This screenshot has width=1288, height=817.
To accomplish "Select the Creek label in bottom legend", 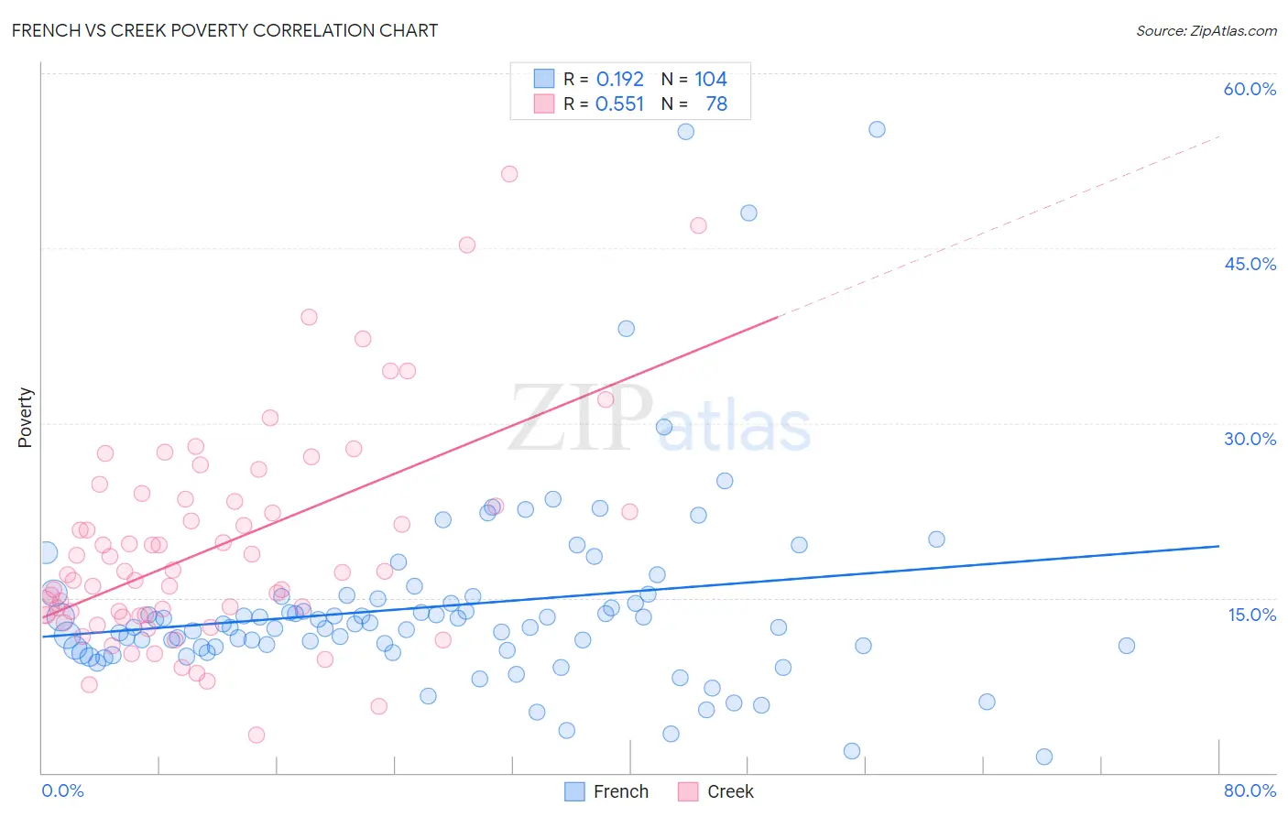I will [x=730, y=791].
